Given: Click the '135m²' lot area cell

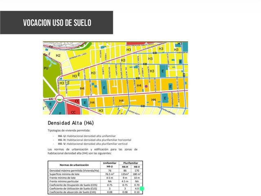Looking at the screenshot, I should pyautogui.click(x=125, y=174).
